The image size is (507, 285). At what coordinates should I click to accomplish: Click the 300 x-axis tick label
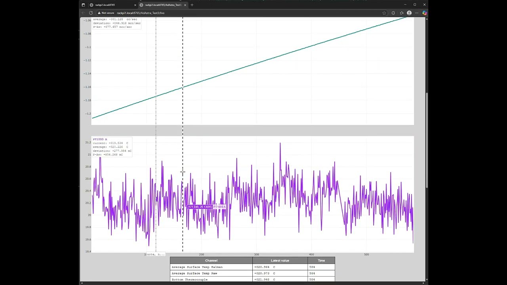click(x=256, y=255)
